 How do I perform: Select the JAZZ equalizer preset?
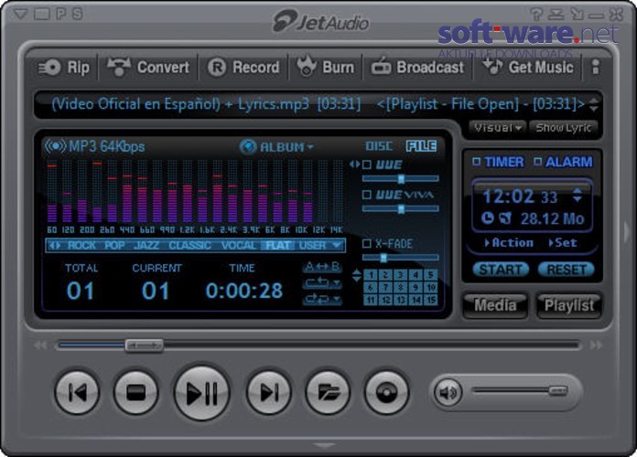[146, 246]
